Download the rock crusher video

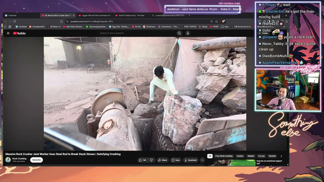tap(190, 160)
